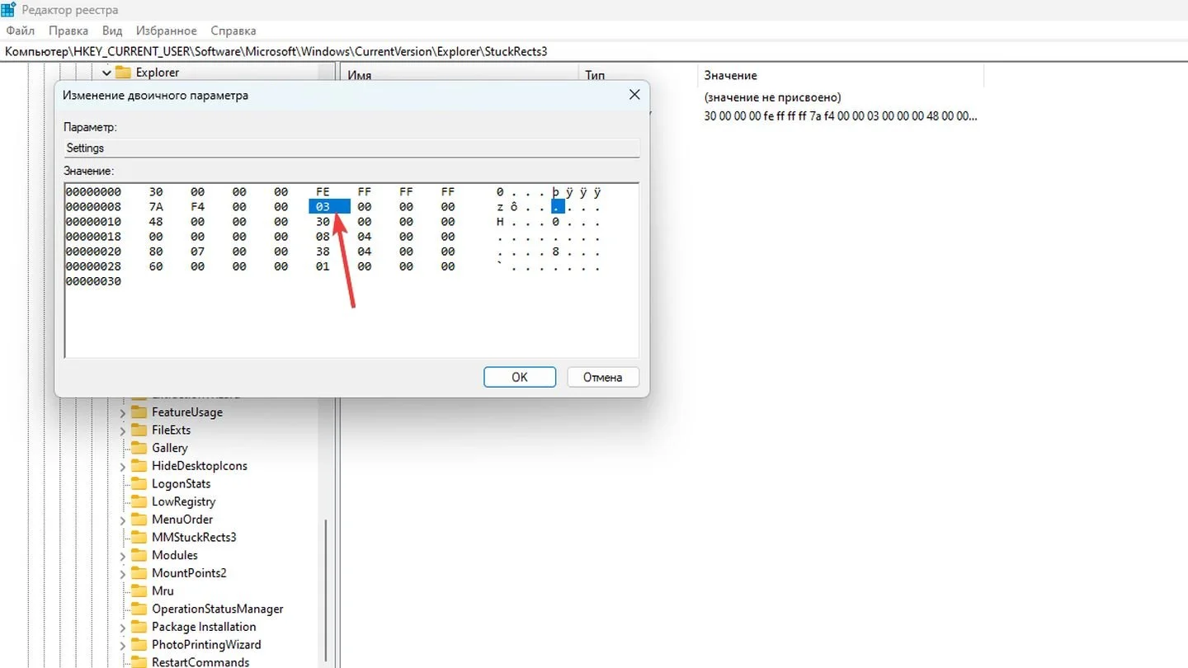Image resolution: width=1188 pixels, height=668 pixels.
Task: Expand the FileExts tree node
Action: click(122, 430)
